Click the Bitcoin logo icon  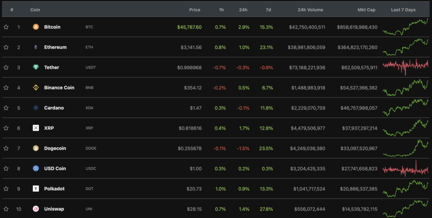coord(36,27)
